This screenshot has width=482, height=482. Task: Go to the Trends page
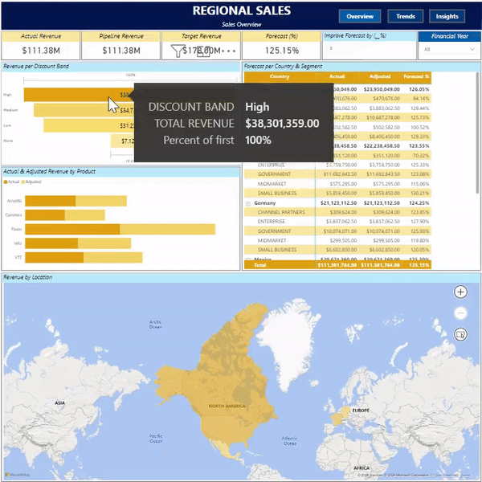pos(405,16)
